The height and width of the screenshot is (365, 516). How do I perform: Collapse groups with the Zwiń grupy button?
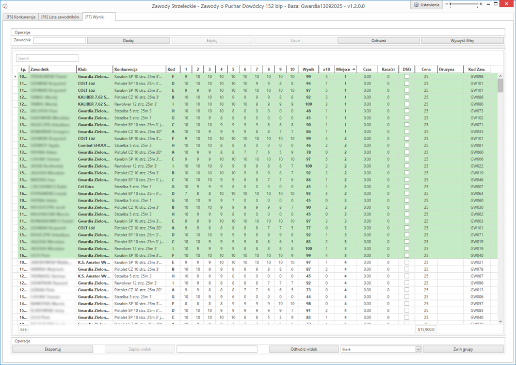point(463,349)
